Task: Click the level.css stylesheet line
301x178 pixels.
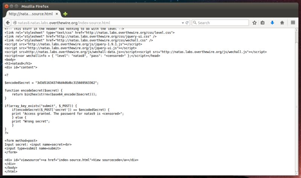Action: (90, 33)
